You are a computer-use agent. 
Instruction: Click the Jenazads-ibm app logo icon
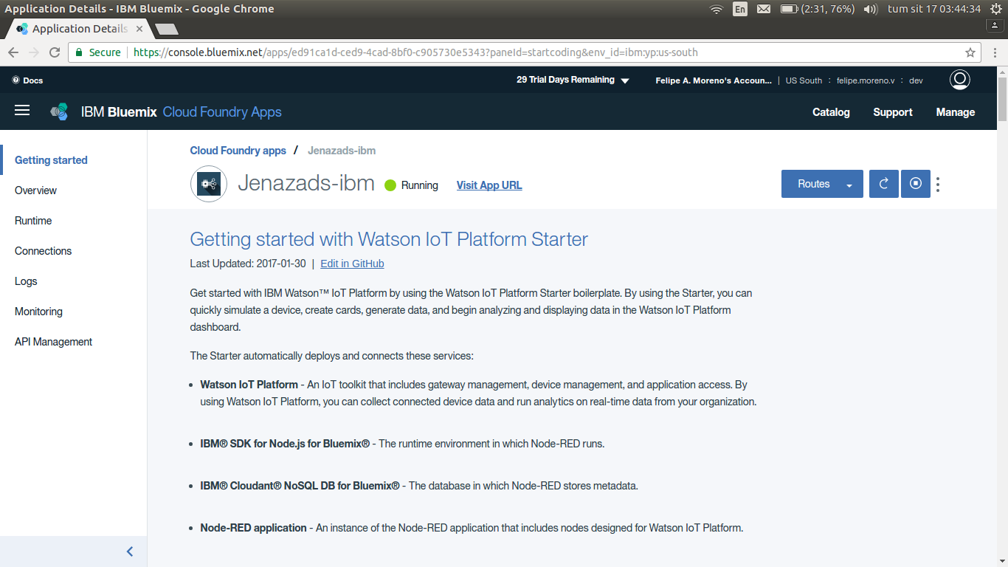209,184
